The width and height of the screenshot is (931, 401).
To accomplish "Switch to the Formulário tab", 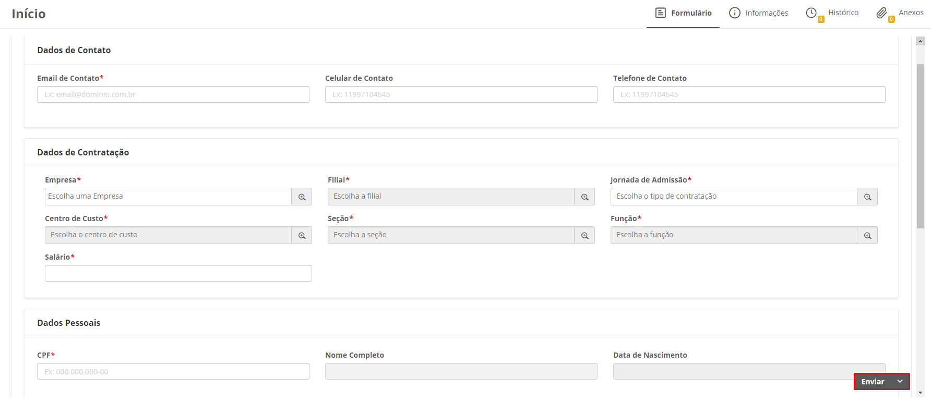I will [x=683, y=13].
